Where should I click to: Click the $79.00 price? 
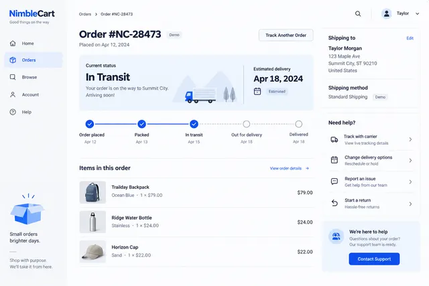click(x=305, y=193)
